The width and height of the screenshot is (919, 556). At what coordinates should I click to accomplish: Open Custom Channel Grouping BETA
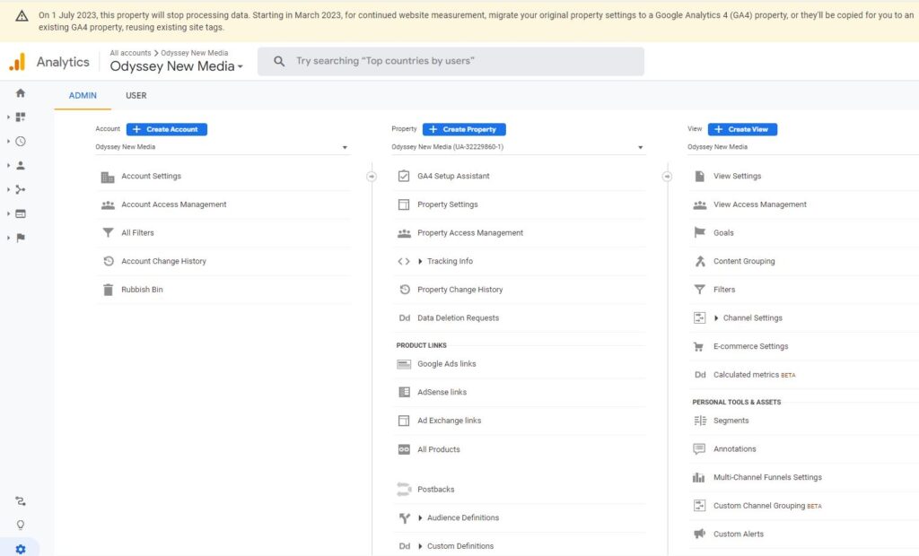click(x=767, y=506)
